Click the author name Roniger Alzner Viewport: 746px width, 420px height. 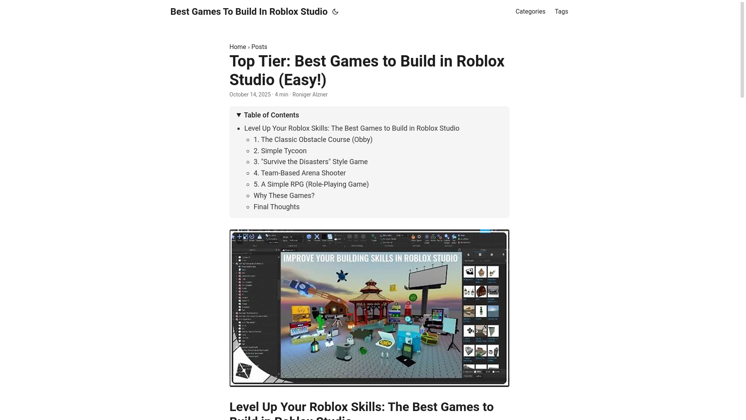pyautogui.click(x=310, y=94)
